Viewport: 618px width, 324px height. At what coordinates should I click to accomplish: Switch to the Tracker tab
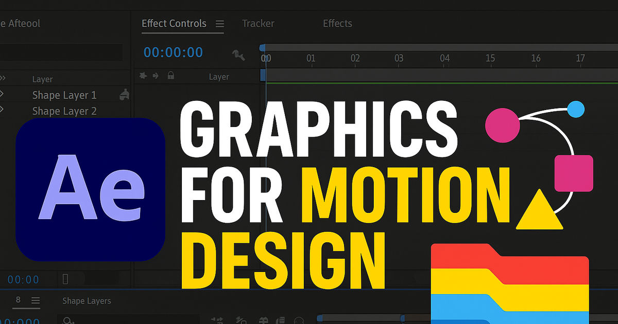[x=258, y=24]
